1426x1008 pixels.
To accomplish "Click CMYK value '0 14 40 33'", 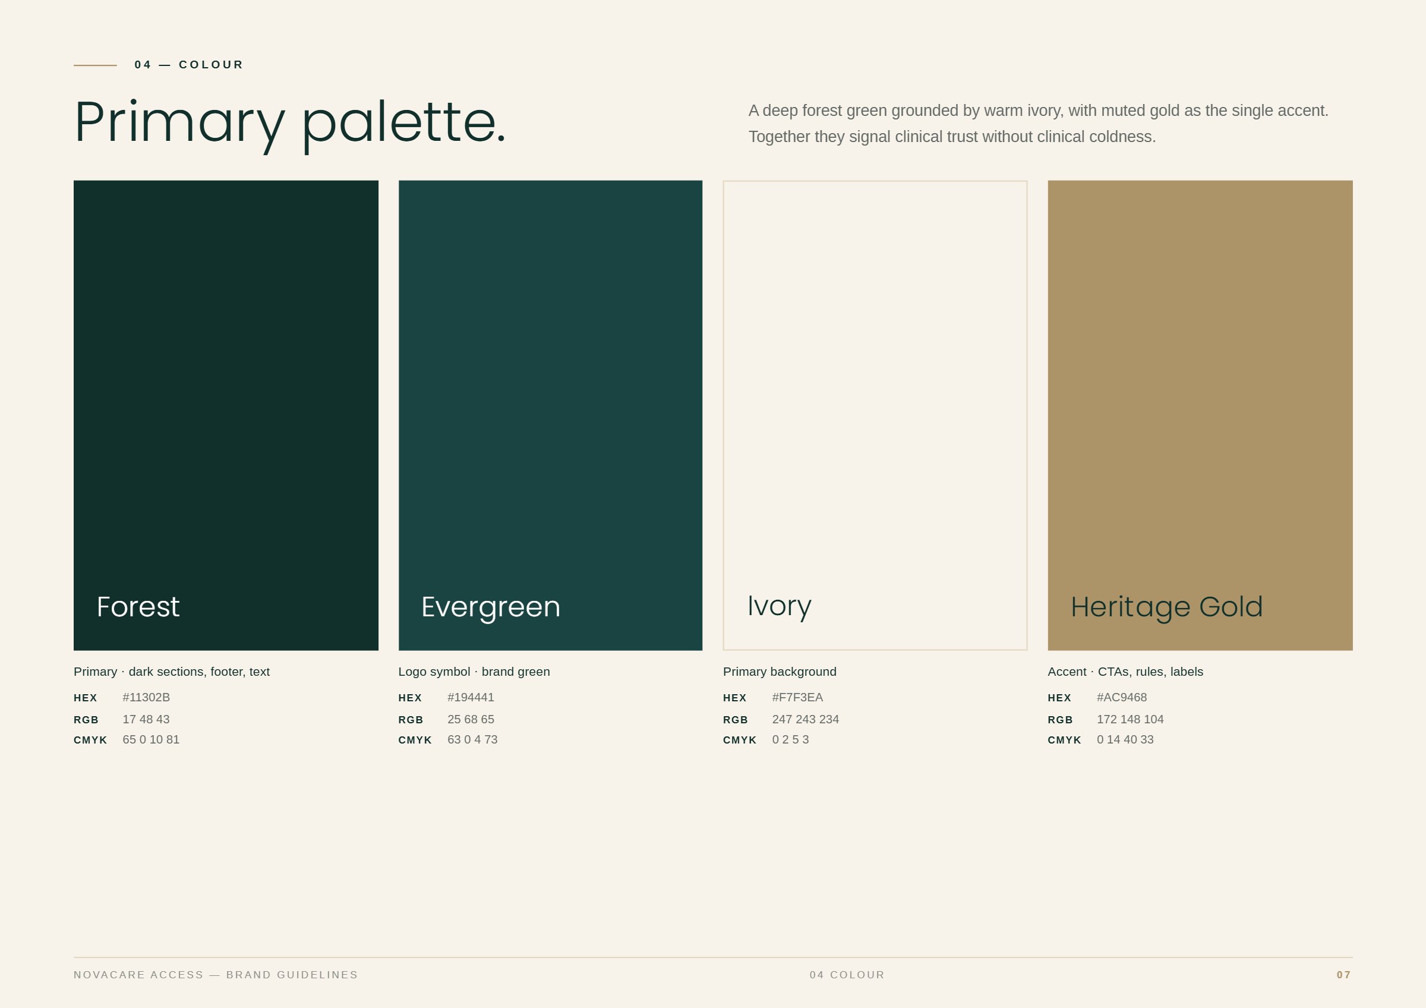I will pyautogui.click(x=1125, y=740).
